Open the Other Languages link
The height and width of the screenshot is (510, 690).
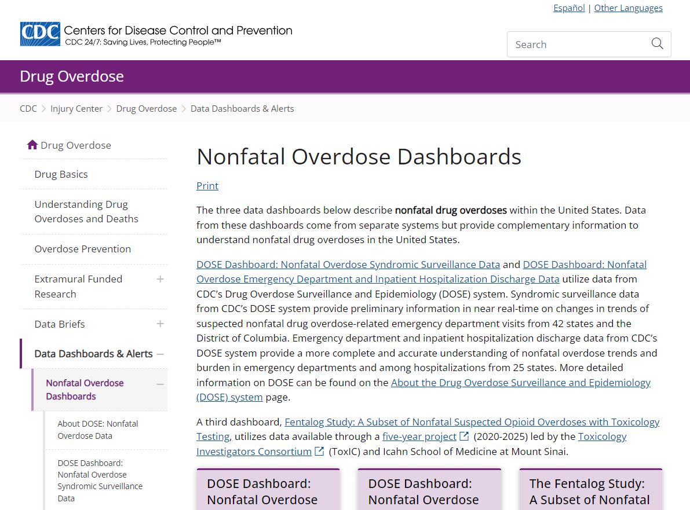629,8
